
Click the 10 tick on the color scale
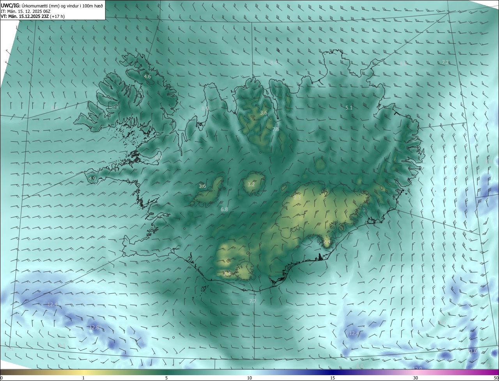[249, 378]
